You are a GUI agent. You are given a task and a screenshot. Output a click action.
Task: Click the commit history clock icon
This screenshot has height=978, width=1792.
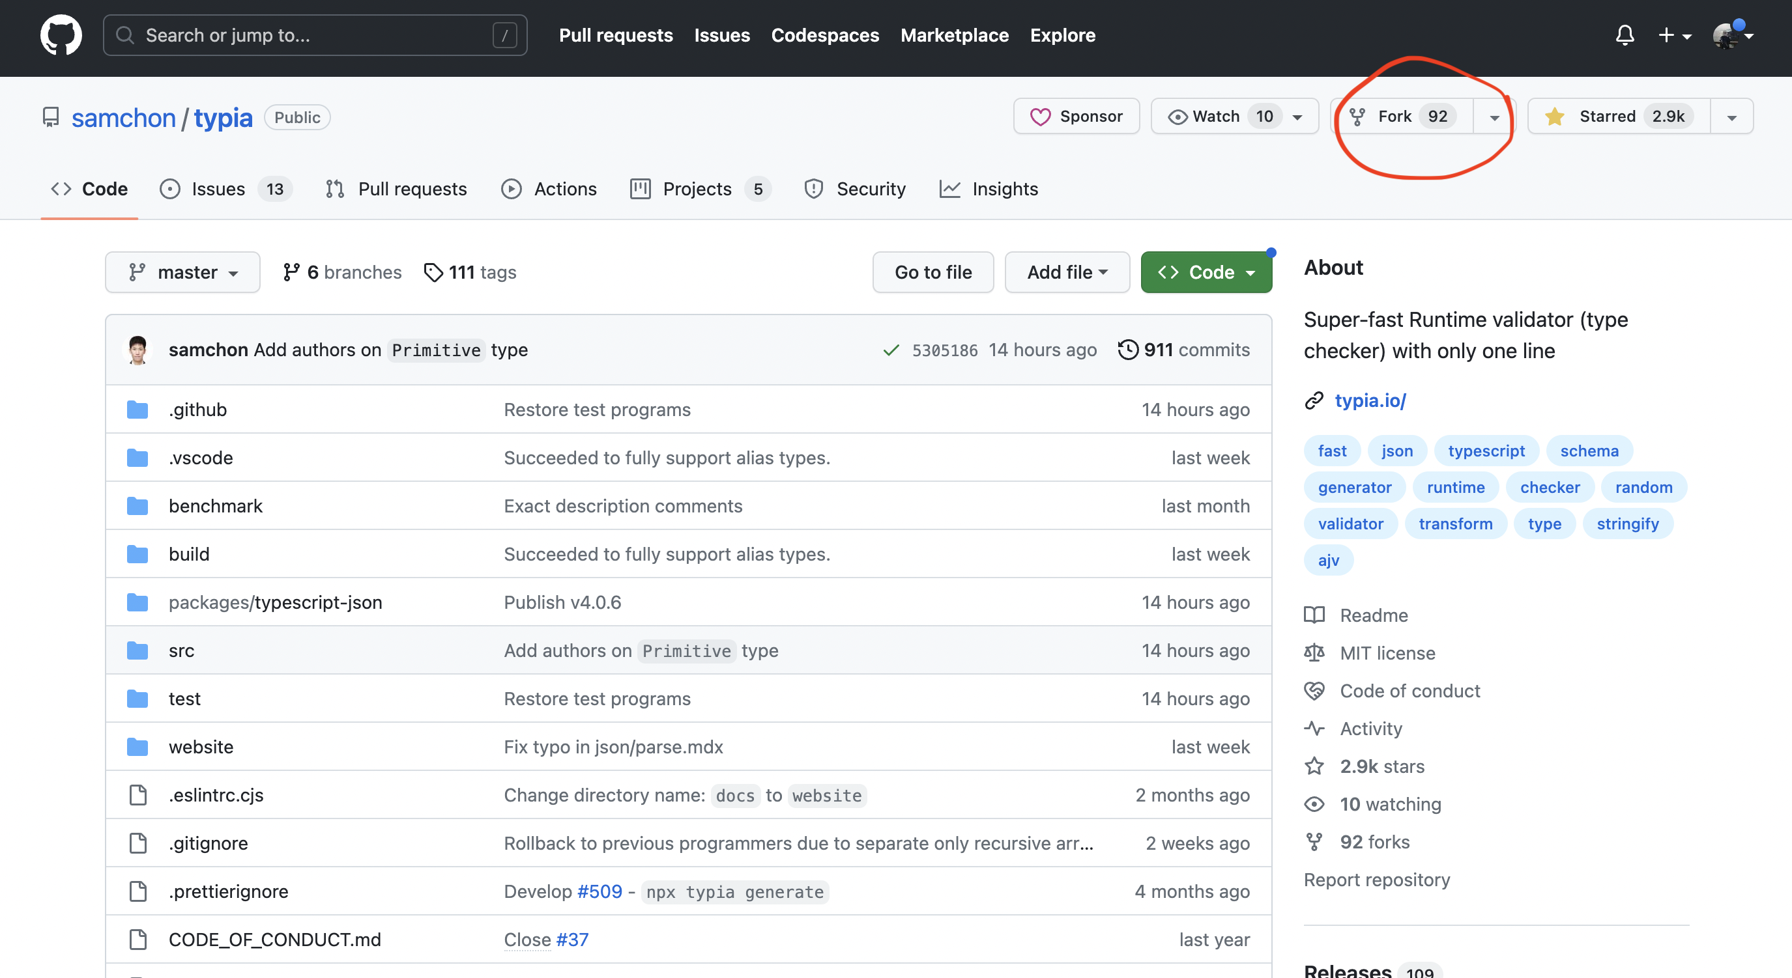1127,350
